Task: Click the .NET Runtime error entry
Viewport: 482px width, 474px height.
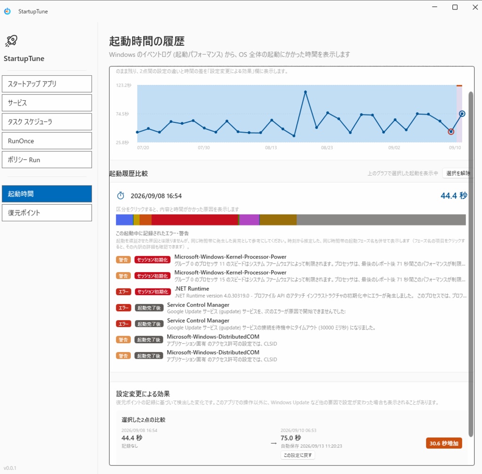Action: pos(291,292)
